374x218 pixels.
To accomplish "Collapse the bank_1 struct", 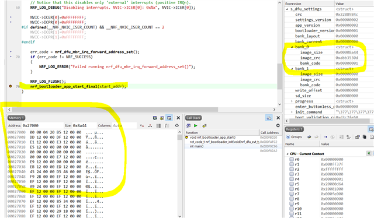I will click(x=292, y=69).
